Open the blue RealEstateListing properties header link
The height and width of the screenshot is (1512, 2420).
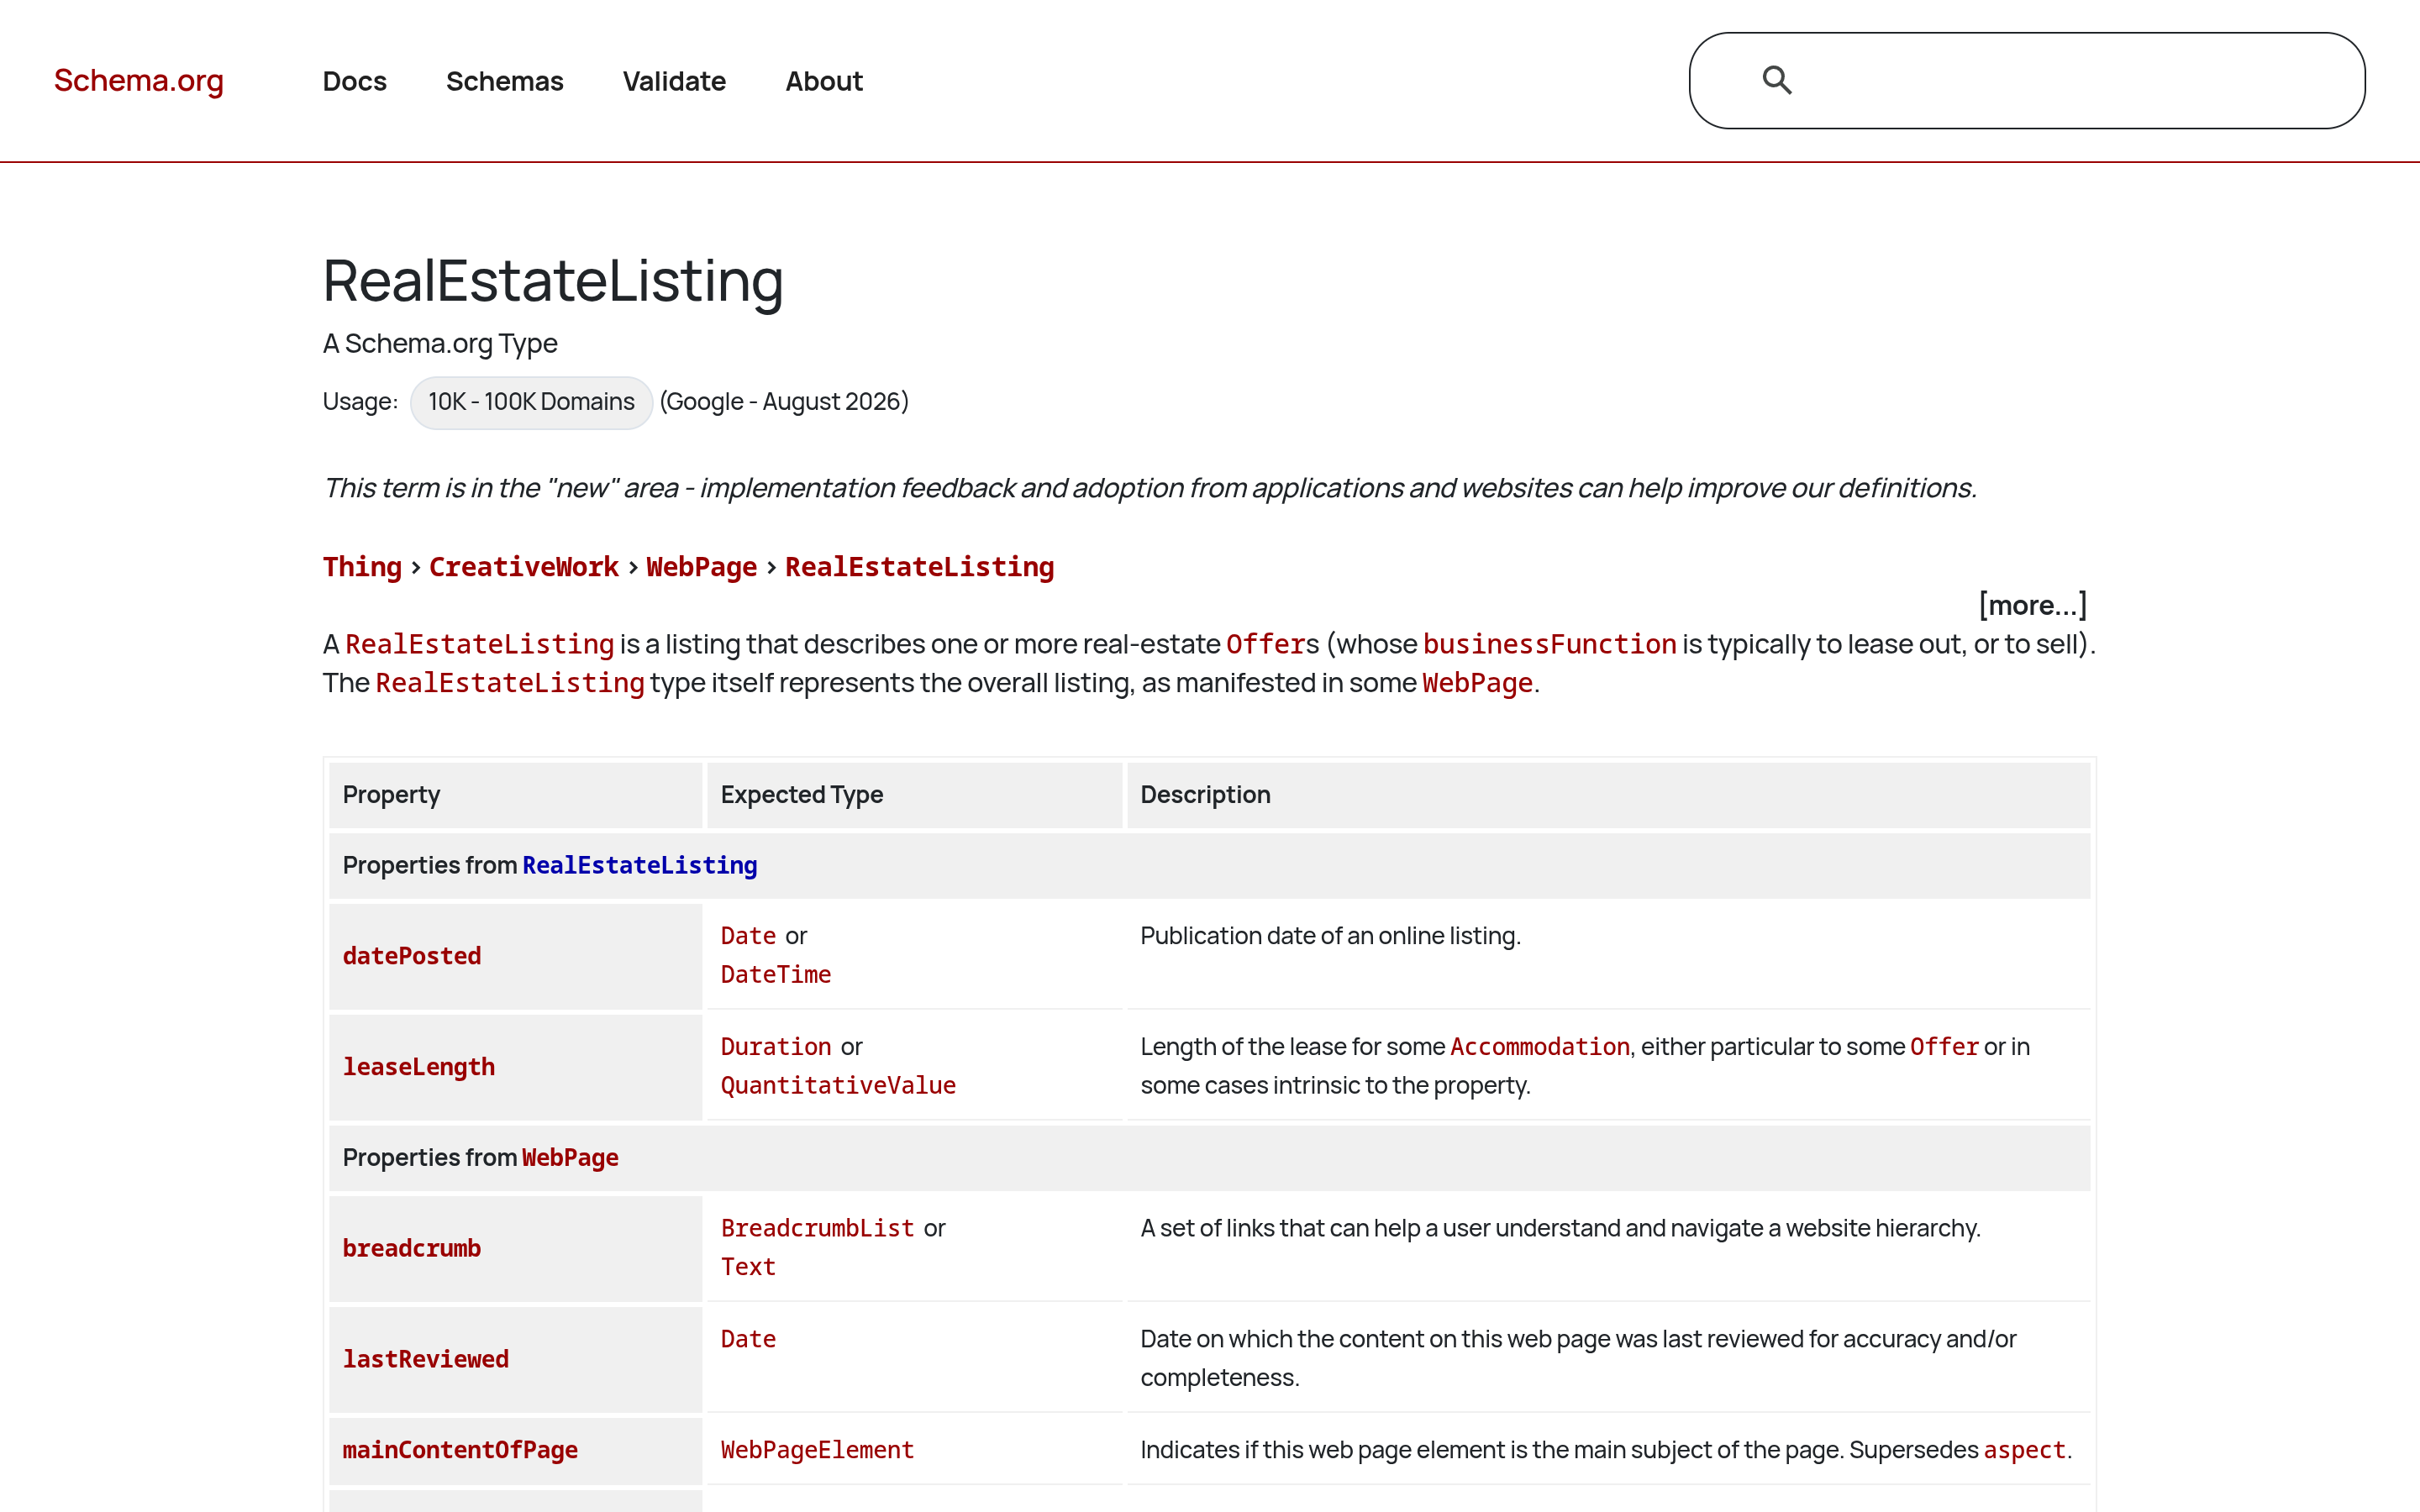coord(639,865)
